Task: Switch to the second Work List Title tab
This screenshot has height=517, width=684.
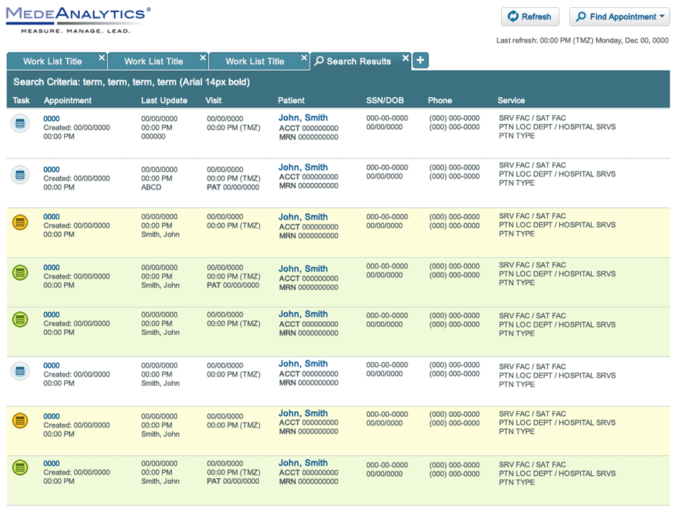Action: pyautogui.click(x=153, y=62)
